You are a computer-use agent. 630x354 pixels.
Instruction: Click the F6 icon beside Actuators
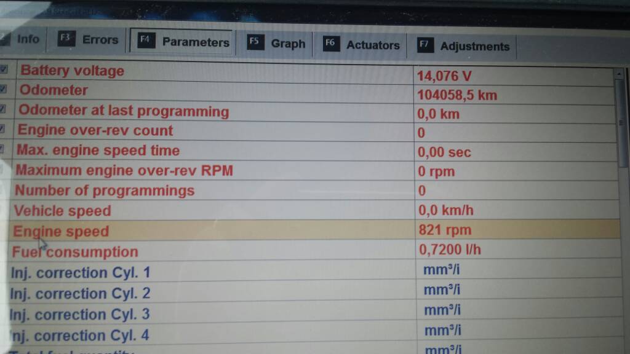[331, 44]
